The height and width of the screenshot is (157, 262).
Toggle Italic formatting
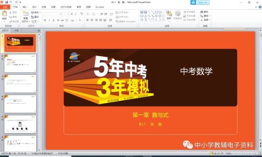49,20
